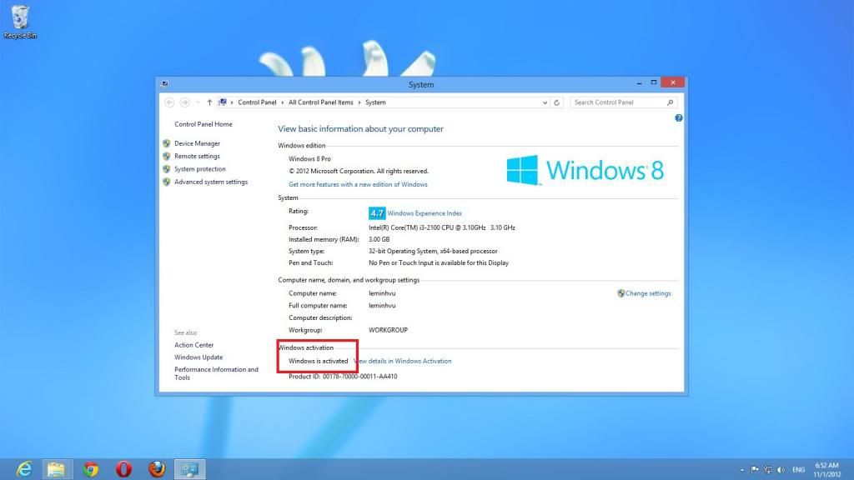Click the 4.7 rating badge
The image size is (854, 480).
click(x=377, y=212)
